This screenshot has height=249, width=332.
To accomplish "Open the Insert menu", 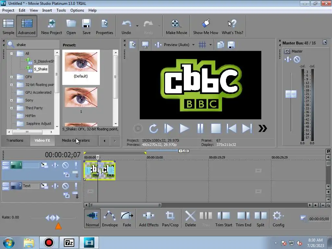I will click(x=47, y=10).
